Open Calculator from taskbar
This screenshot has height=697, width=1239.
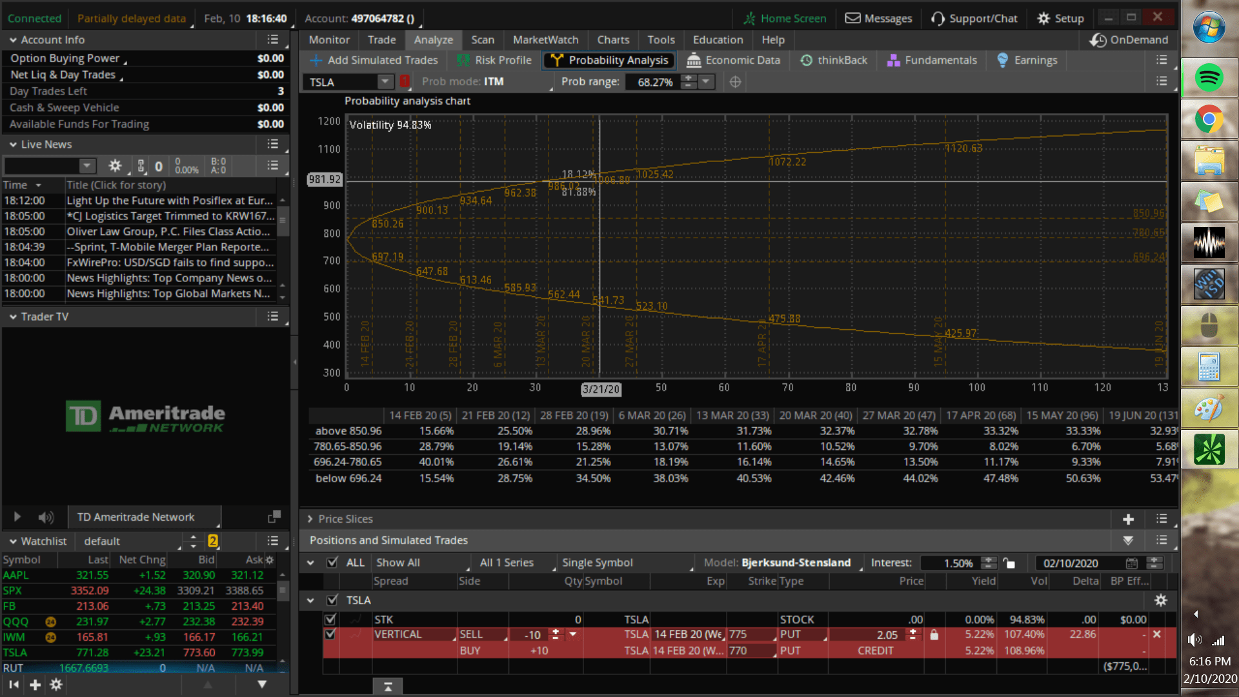1209,367
